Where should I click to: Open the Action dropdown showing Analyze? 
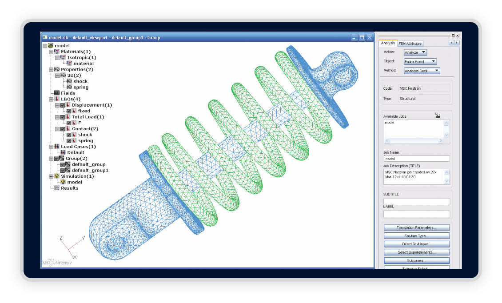415,52
